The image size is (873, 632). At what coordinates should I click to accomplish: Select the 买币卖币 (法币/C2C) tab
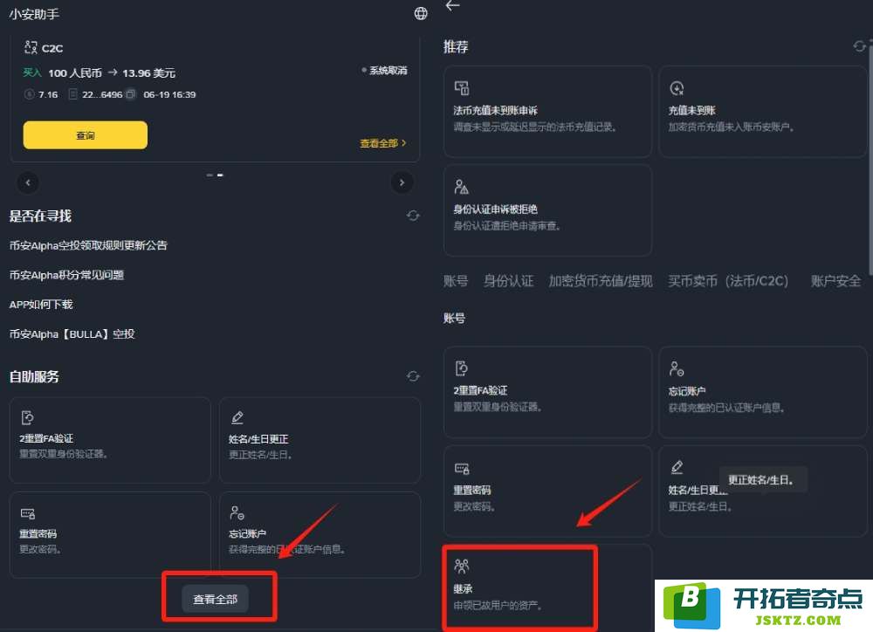[x=728, y=281]
